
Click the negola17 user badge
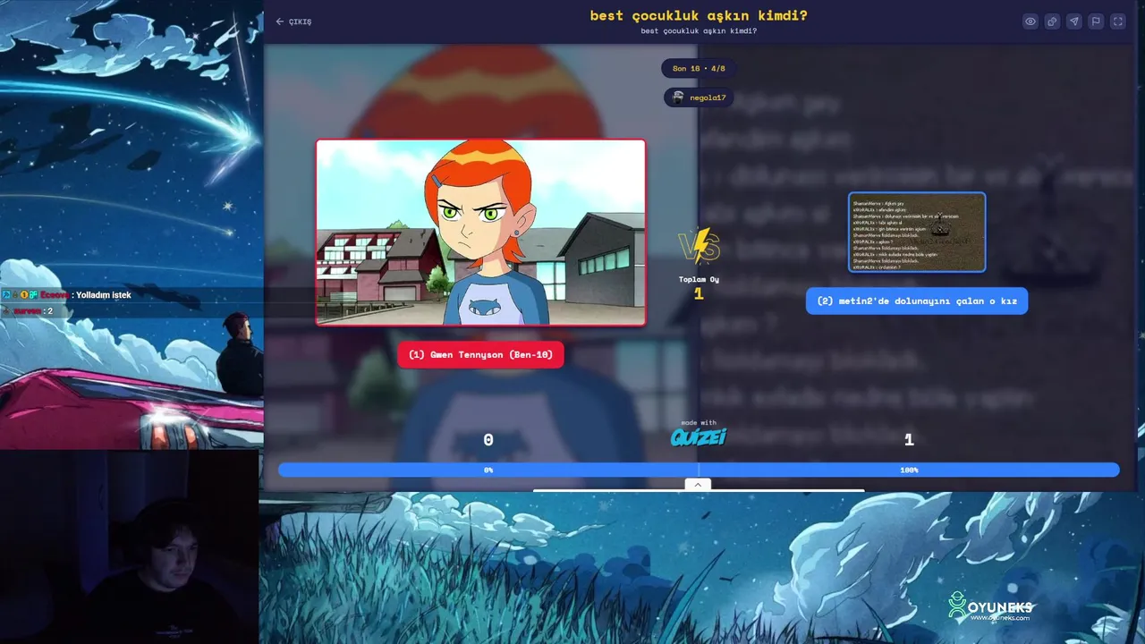[699, 97]
